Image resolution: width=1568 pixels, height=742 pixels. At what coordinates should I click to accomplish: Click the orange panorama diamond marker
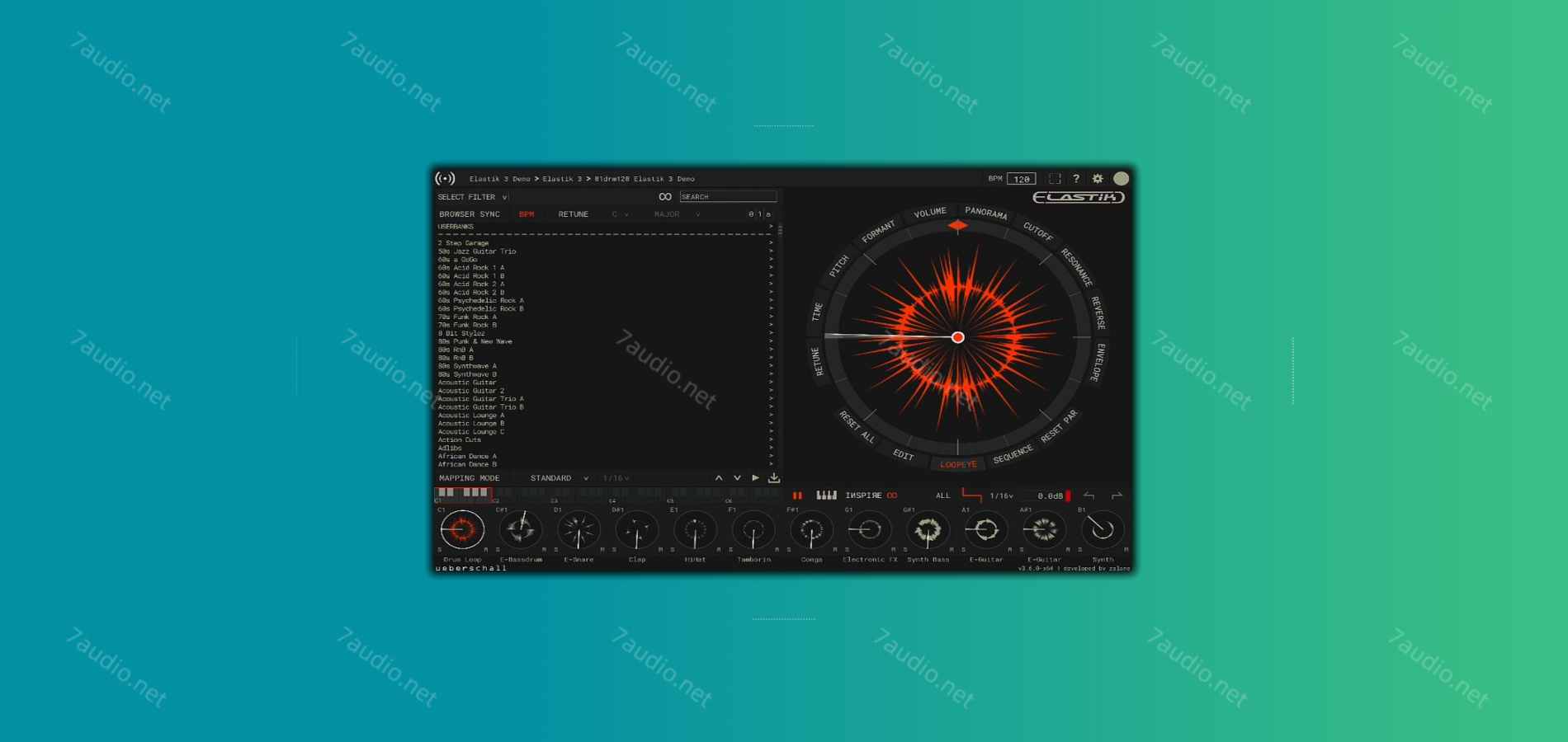tap(957, 225)
